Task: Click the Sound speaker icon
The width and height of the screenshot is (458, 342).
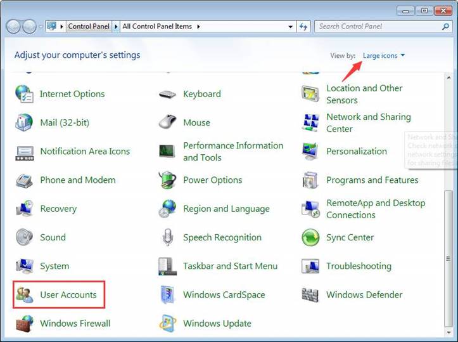Action: [x=24, y=237]
